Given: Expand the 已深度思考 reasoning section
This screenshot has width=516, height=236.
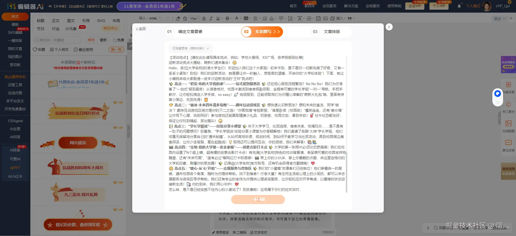Looking at the screenshot, I should 190,48.
